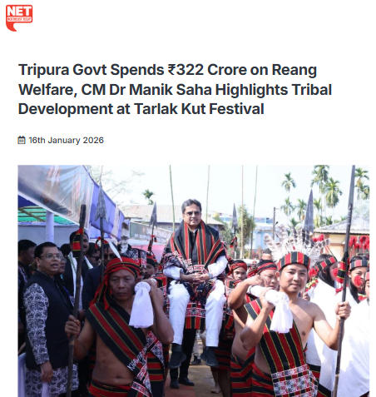Viewport: 376px width, 397px height.
Task: Open the featured festival photo
Action: 194,280
